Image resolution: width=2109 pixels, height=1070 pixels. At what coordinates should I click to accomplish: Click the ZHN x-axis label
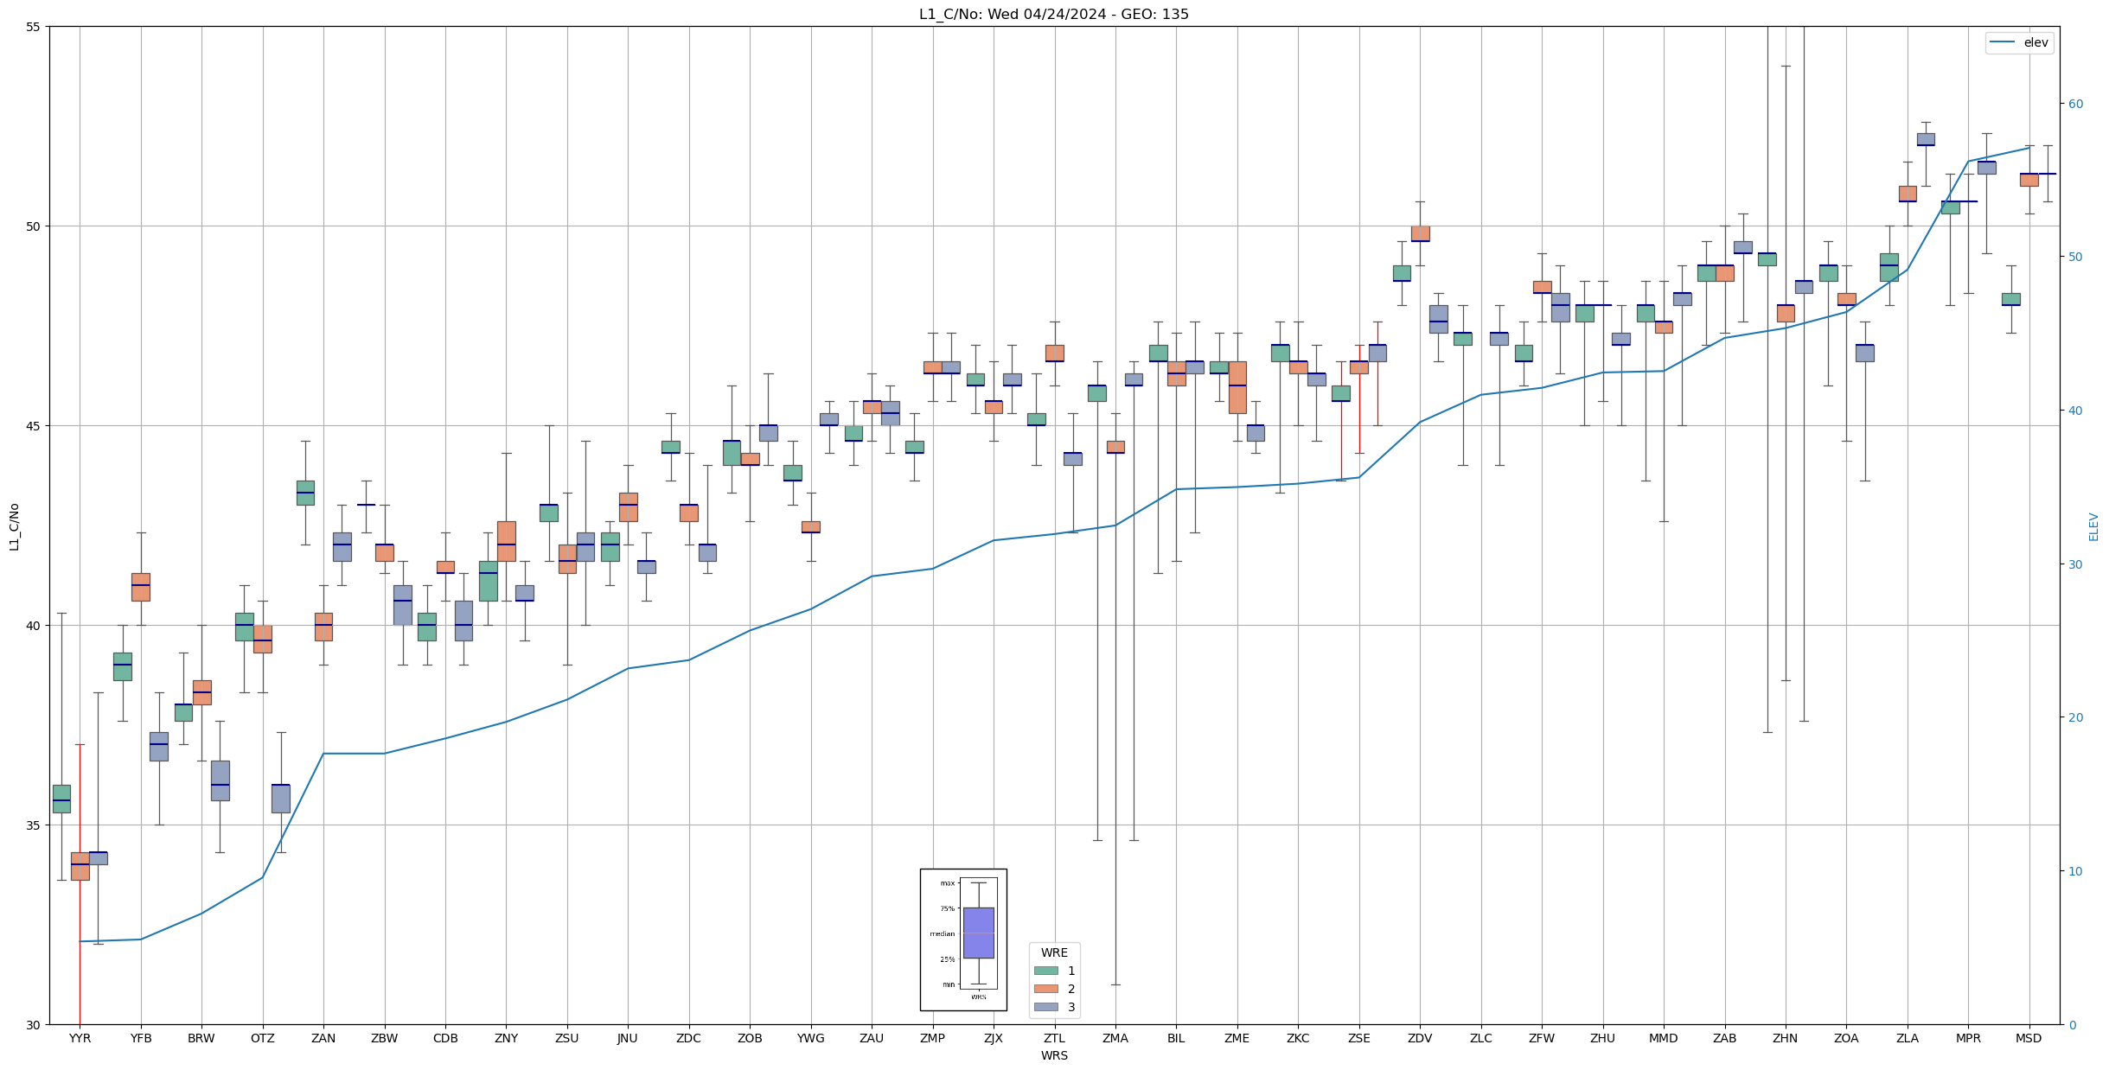(x=1786, y=1038)
